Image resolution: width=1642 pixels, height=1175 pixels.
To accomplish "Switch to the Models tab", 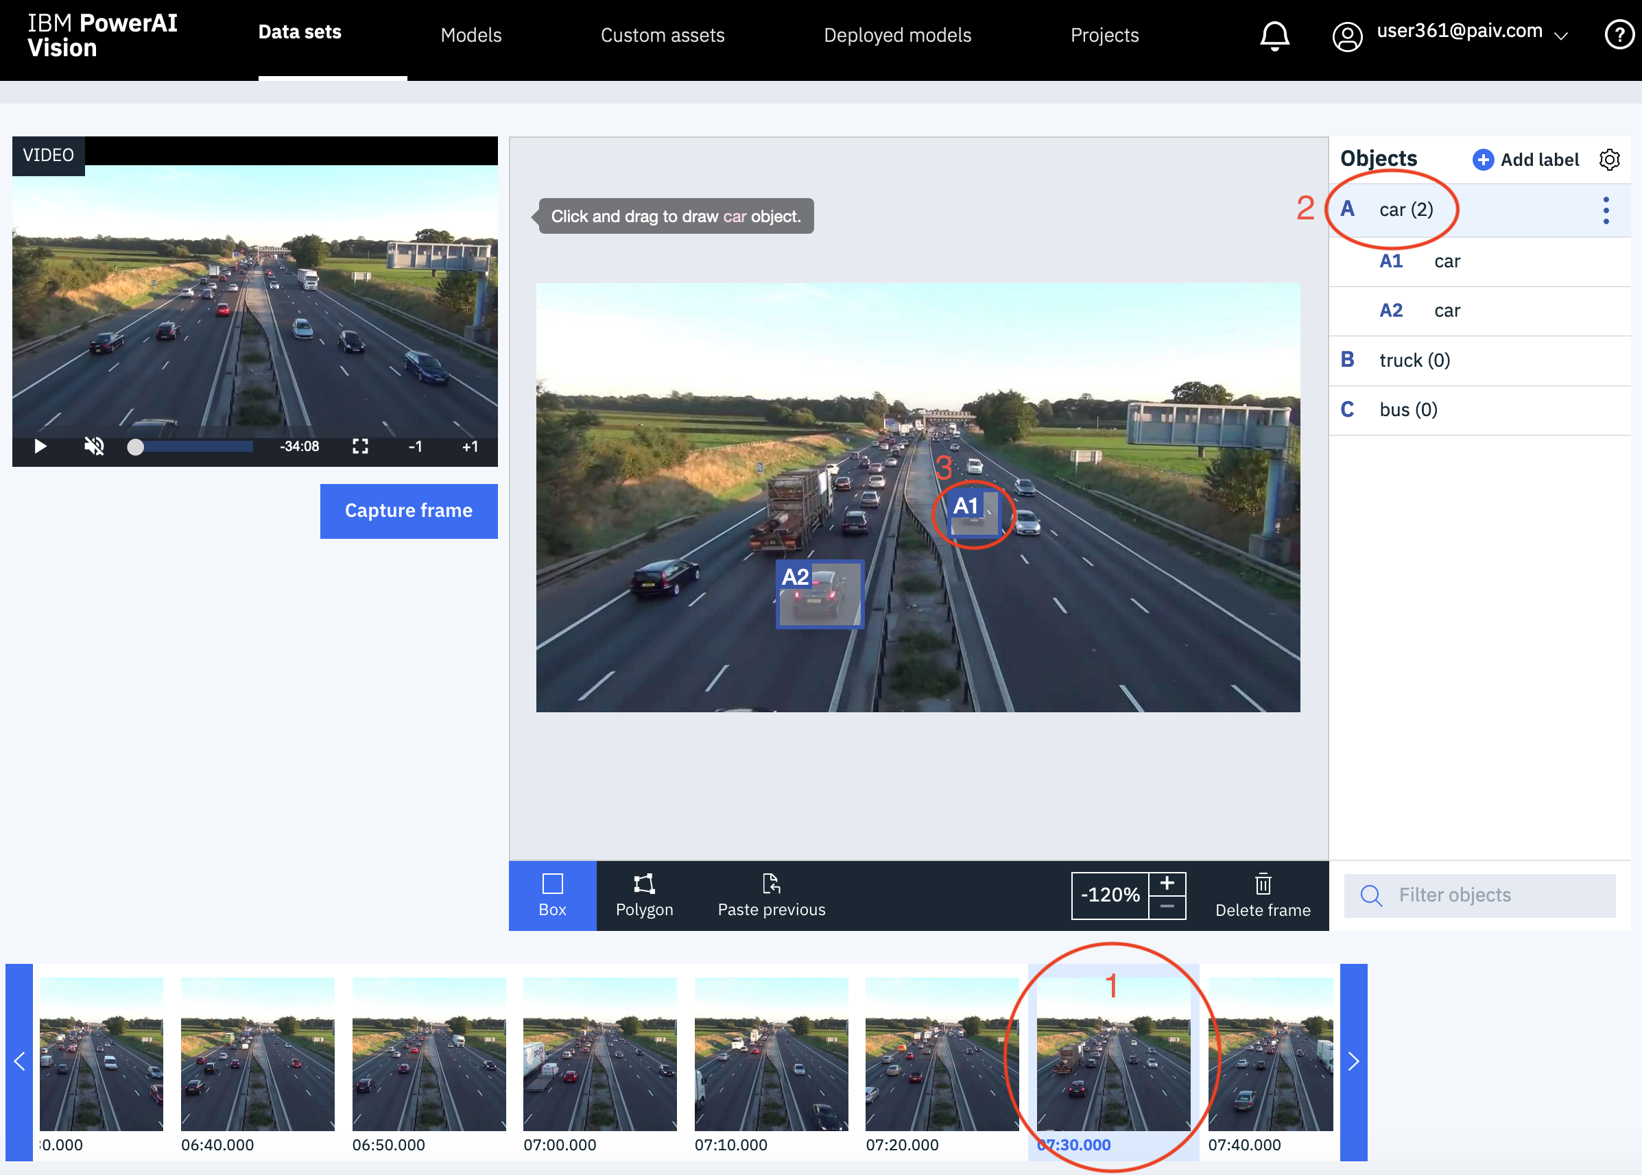I will pos(471,36).
